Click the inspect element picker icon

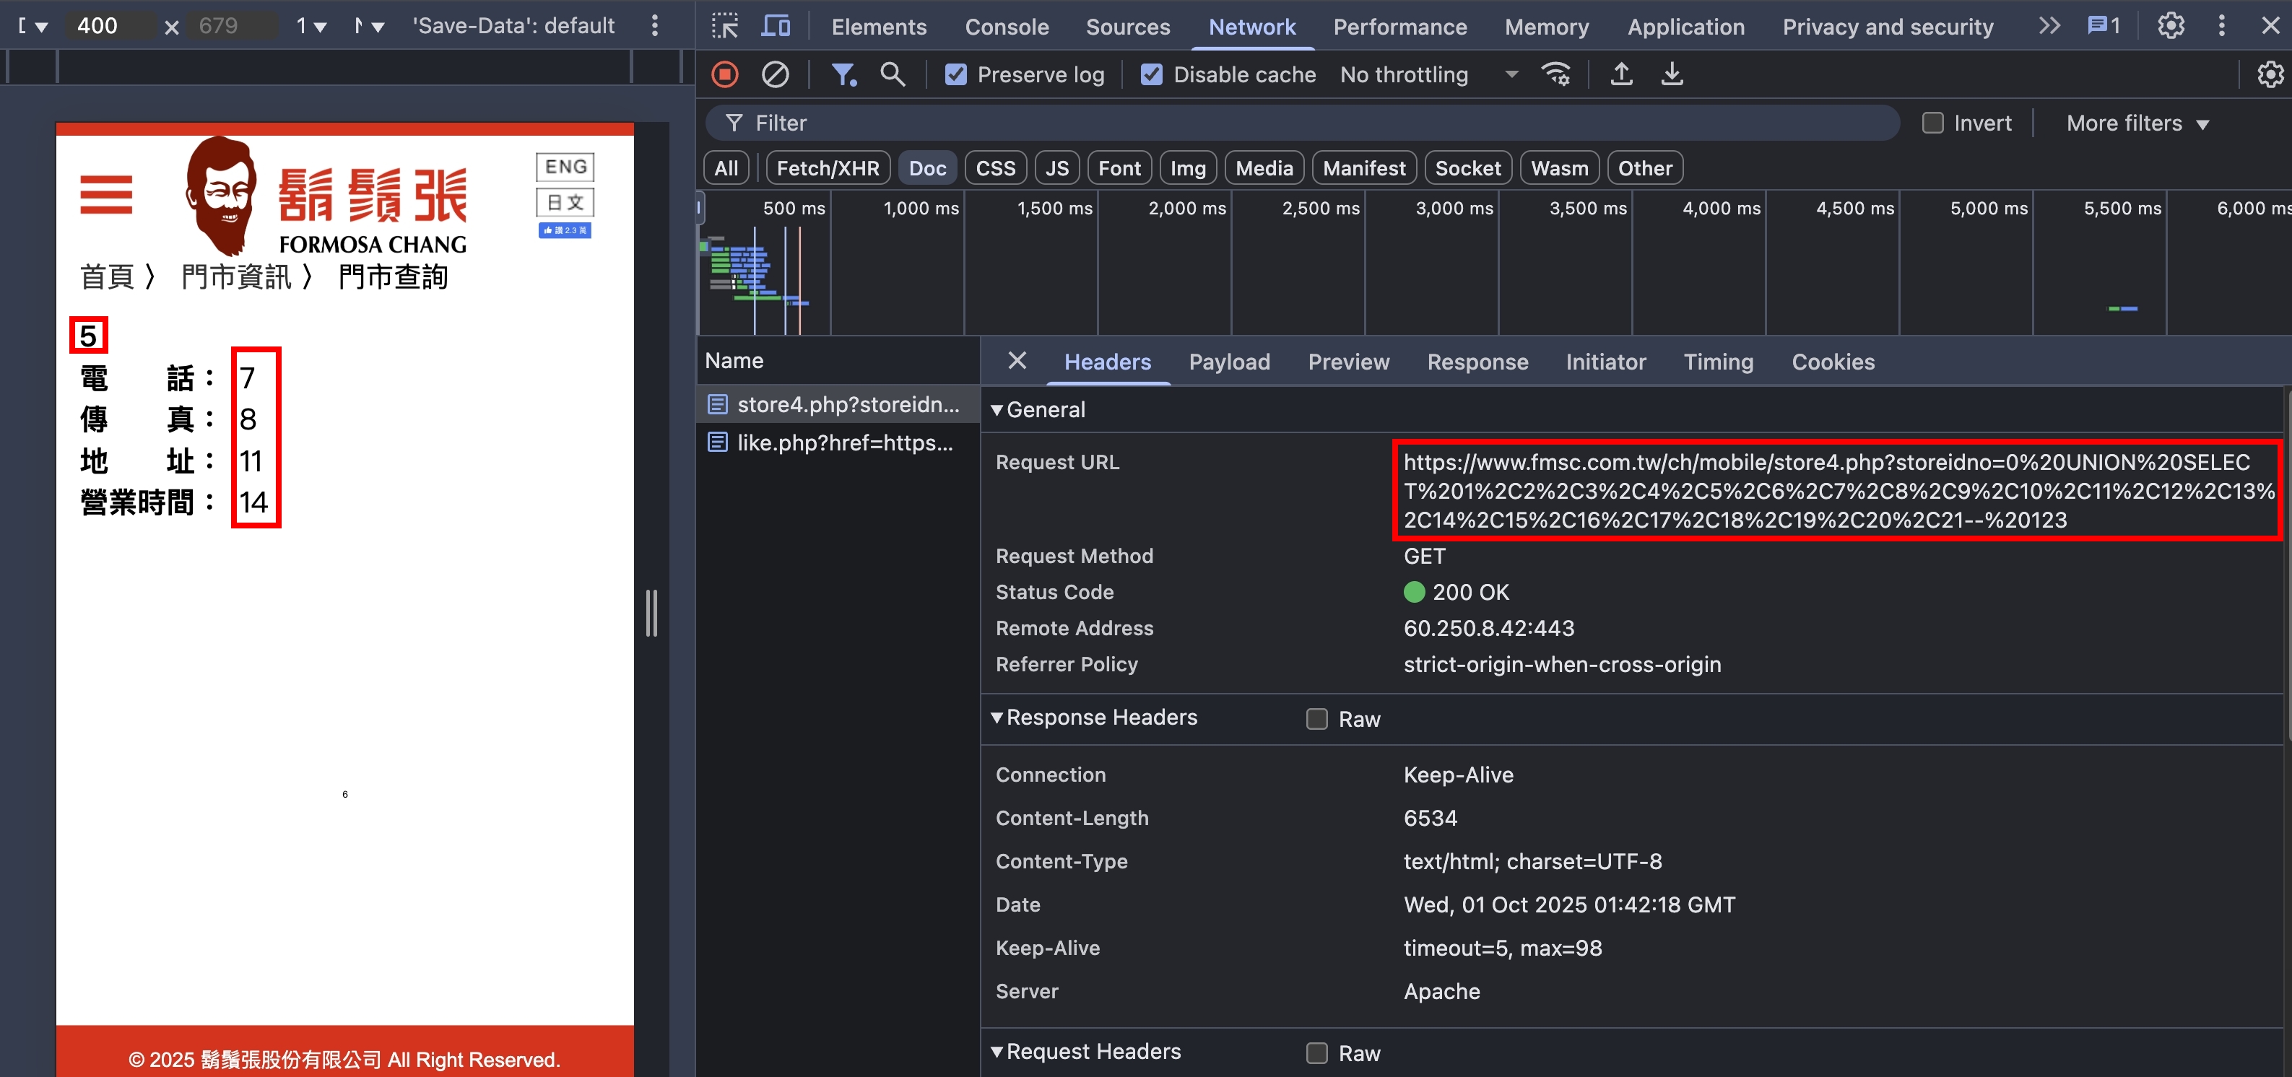coord(725,26)
